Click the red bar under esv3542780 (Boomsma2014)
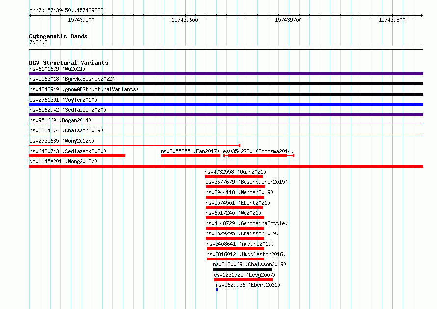The width and height of the screenshot is (437, 309). click(x=259, y=156)
